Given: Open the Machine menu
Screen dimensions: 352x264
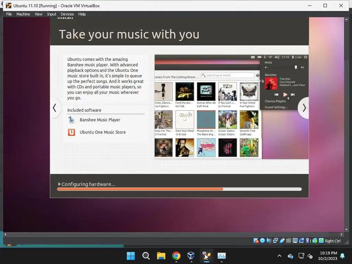Looking at the screenshot, I should click(x=23, y=14).
